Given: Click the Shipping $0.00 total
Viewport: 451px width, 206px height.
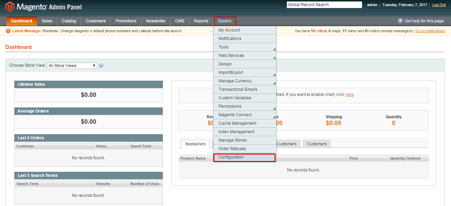Looking at the screenshot, I should [x=334, y=123].
